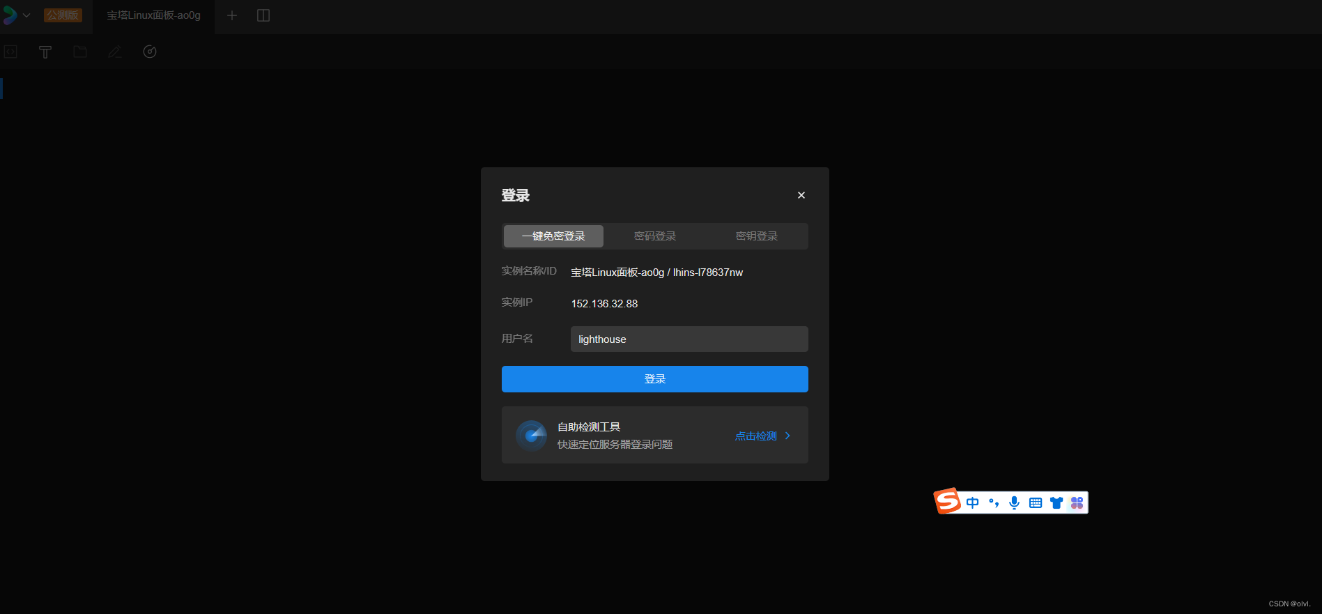
Task: Switch to 一键免密登录 tab
Action: [x=553, y=236]
